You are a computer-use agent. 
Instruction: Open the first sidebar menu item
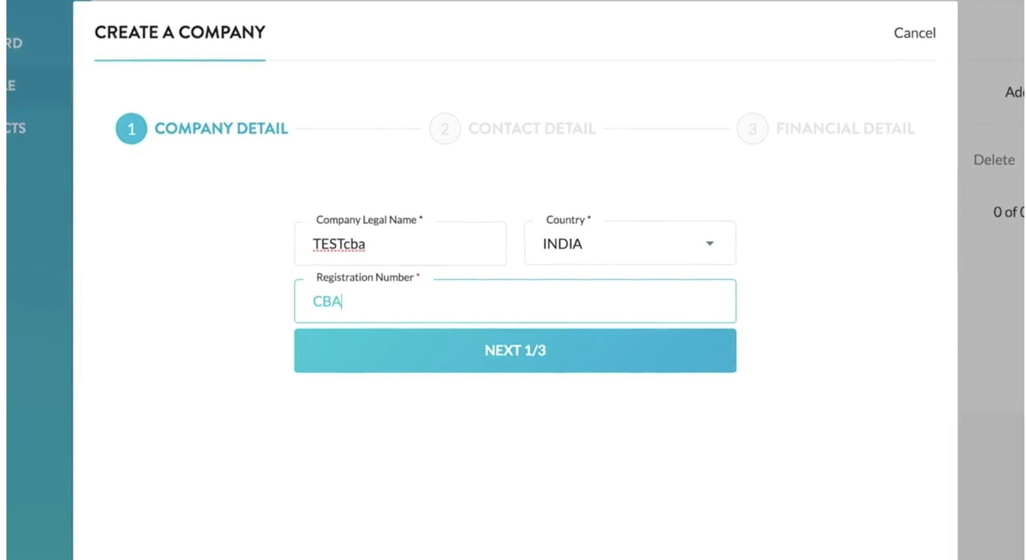pos(15,43)
